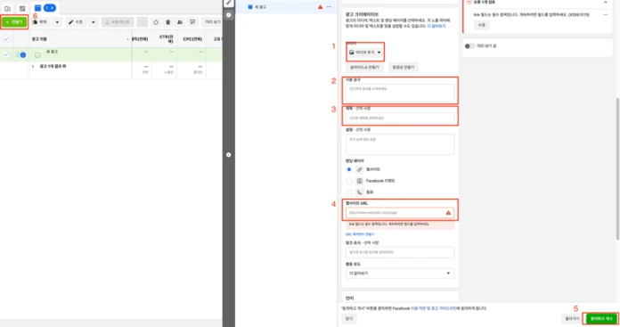The height and width of the screenshot is (327, 620).
Task: Click the 수정 fix button in error panel
Action: [481, 25]
